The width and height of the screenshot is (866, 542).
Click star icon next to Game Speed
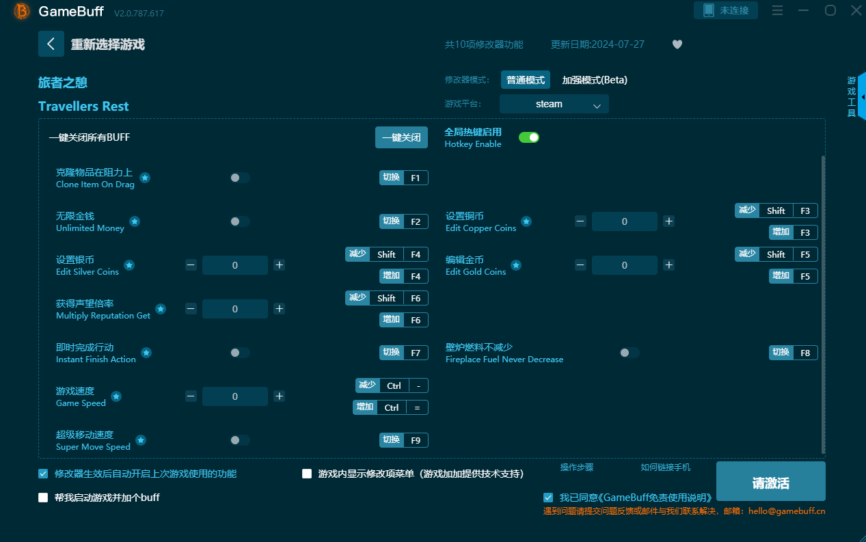pos(116,396)
